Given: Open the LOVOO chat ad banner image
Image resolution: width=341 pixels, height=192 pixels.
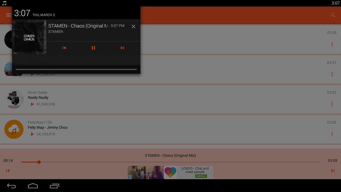Looking at the screenshot, I should click(146, 172).
